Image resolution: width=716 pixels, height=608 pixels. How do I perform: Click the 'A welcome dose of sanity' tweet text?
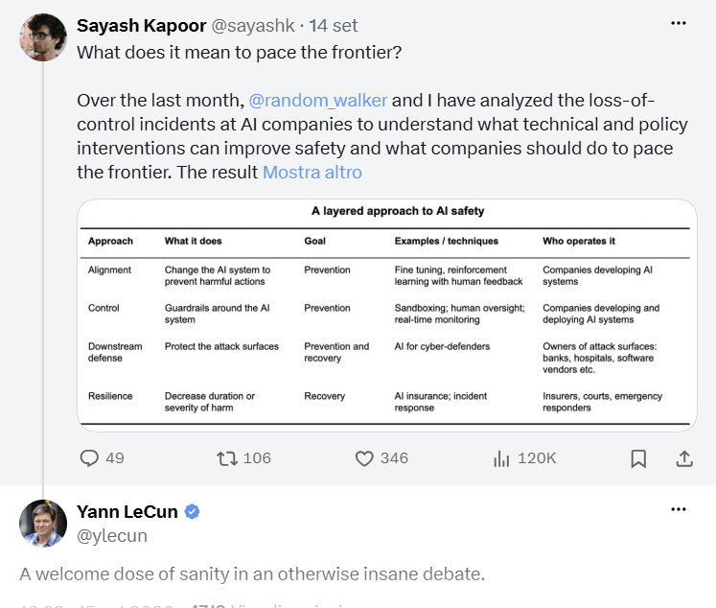[252, 573]
